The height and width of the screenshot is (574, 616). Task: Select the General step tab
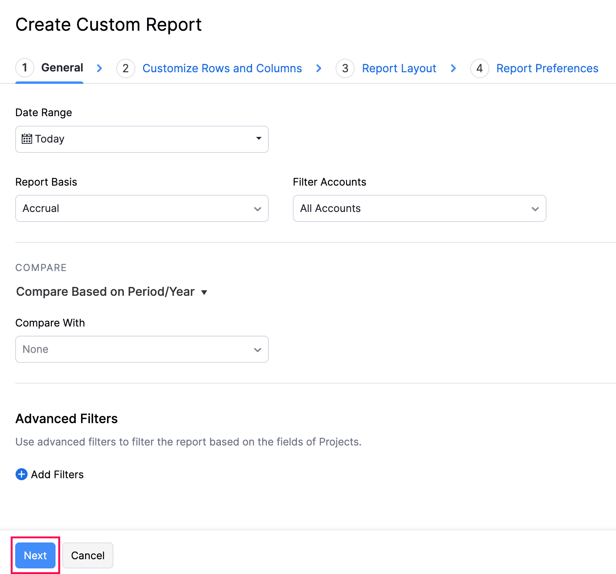(x=62, y=68)
